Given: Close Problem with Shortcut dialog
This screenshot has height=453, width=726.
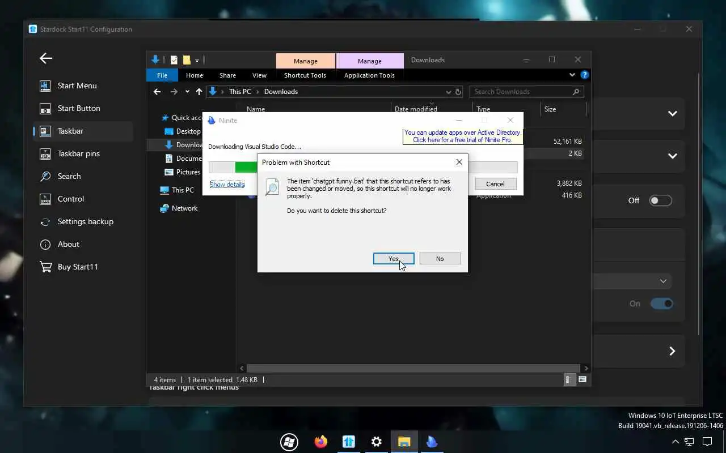Looking at the screenshot, I should click(459, 162).
